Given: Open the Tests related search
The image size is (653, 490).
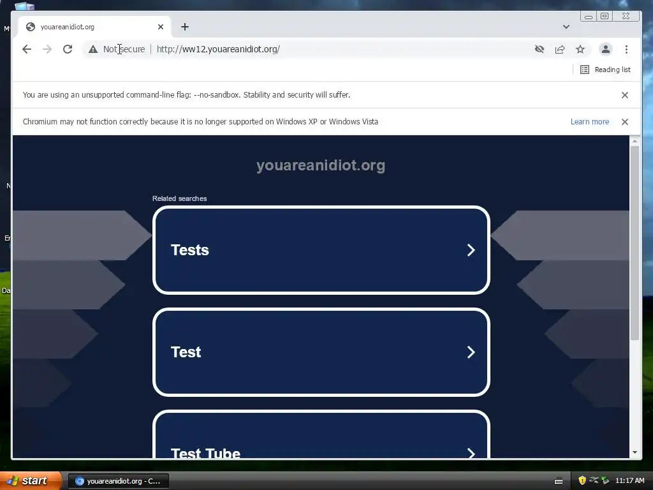Looking at the screenshot, I should point(321,250).
